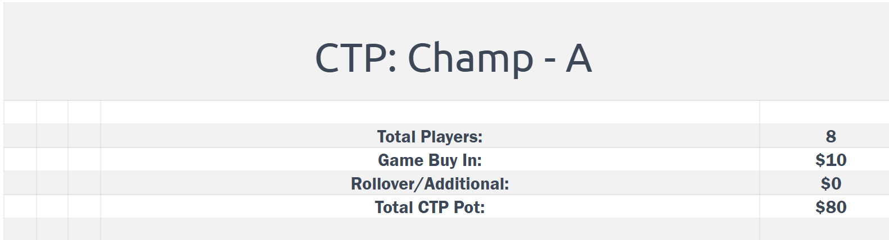Click the blank wide cell above "Total Players:"
Viewport: 889px width, 240px height.
point(430,112)
